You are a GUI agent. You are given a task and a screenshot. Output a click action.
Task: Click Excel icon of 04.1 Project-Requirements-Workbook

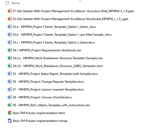tap(10, 50)
